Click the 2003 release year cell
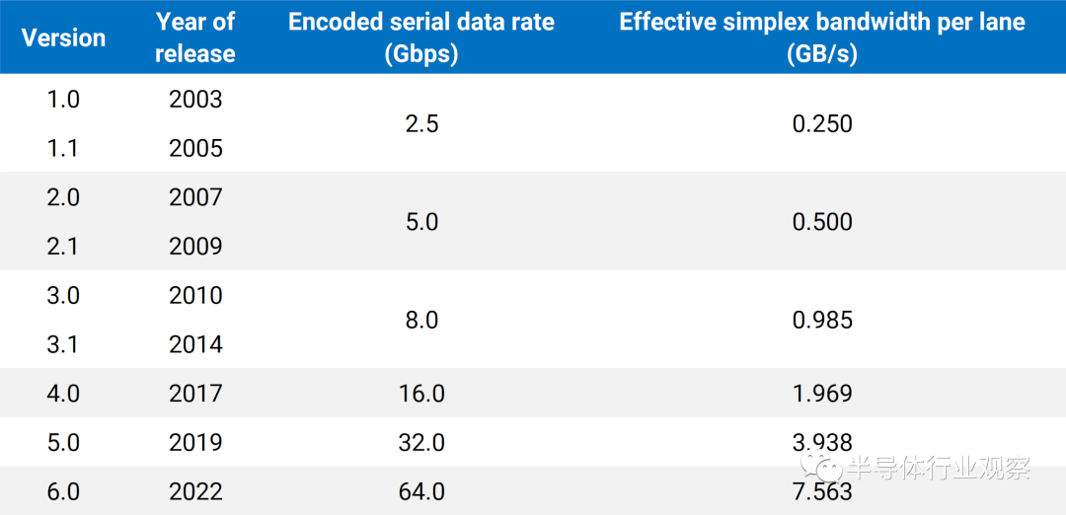Screen dimensions: 1066x515 pyautogui.click(x=195, y=100)
